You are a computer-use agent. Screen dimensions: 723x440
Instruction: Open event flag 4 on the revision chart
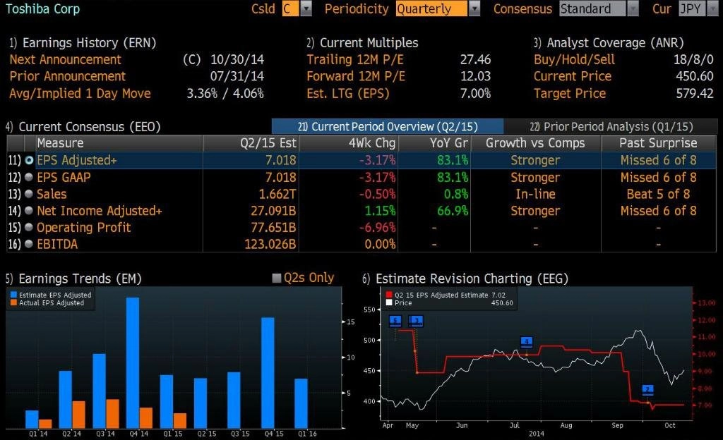(x=527, y=341)
